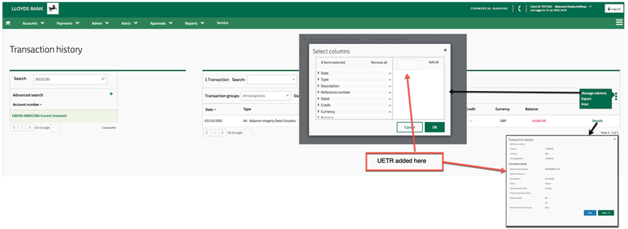
Task: Click Done in Transaction details popup
Action: pyautogui.click(x=605, y=213)
